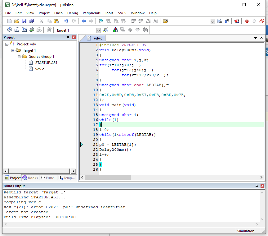Select vdv.c in the project tree
268x236 pixels.
[x=40, y=69]
